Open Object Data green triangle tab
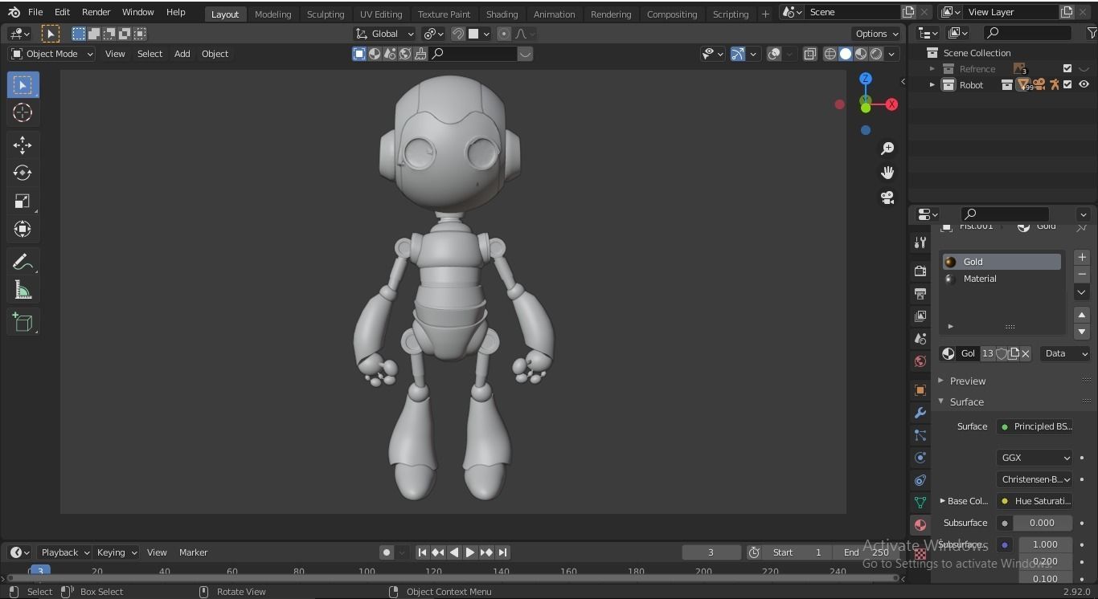Viewport: 1098px width, 599px height. tap(920, 503)
